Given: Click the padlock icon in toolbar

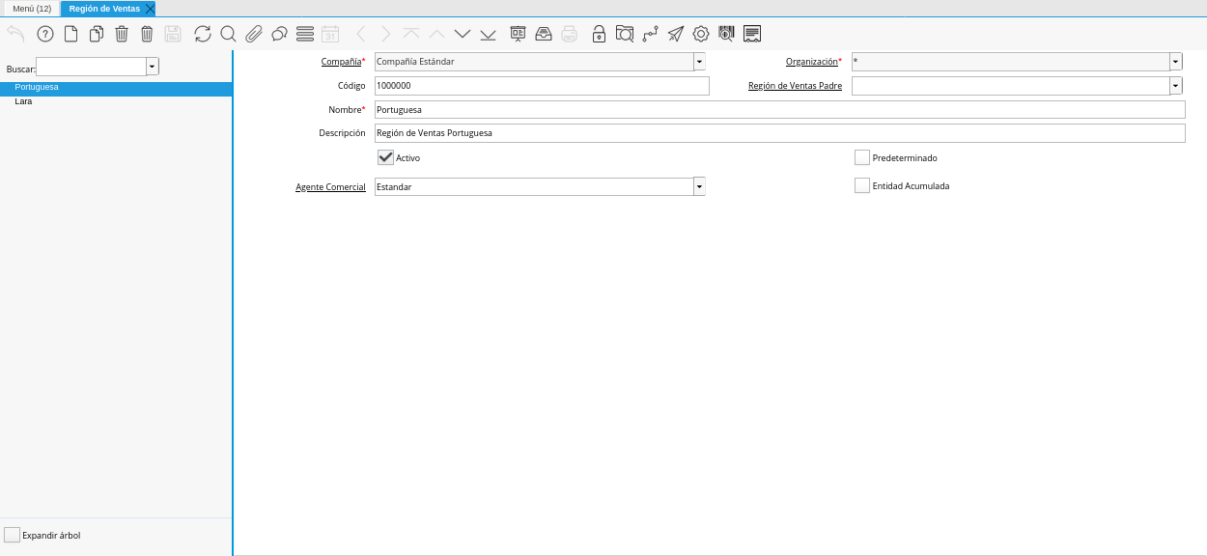Looking at the screenshot, I should click(x=599, y=34).
